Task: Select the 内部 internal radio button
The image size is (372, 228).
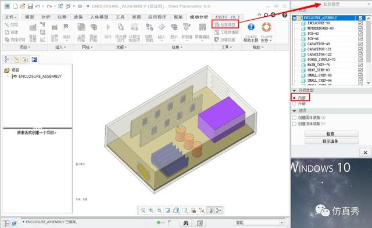Action: (295, 98)
